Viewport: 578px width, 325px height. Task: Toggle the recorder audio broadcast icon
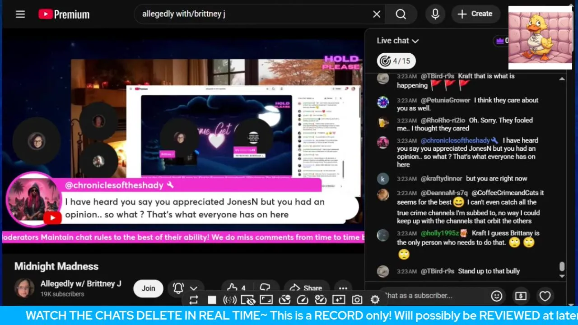(230, 300)
